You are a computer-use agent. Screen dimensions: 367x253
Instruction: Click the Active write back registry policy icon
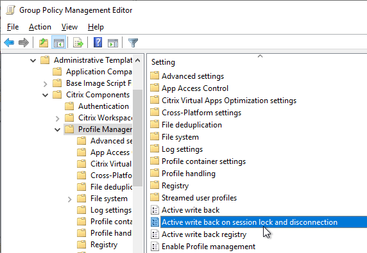[x=155, y=234]
